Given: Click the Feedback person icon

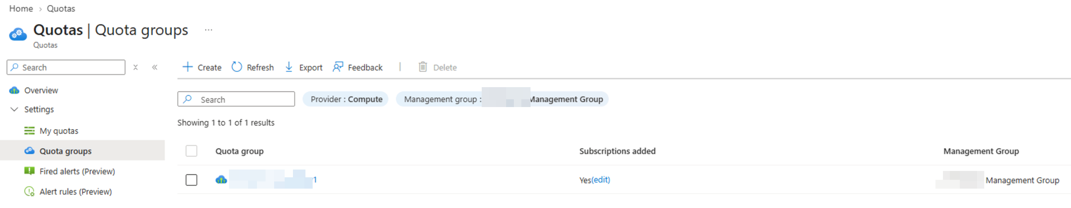Looking at the screenshot, I should (338, 67).
